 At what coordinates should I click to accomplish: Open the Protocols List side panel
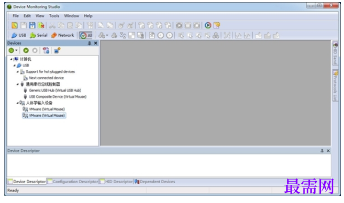335,86
